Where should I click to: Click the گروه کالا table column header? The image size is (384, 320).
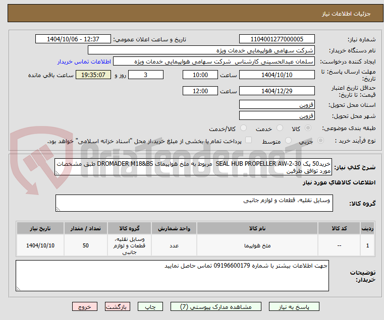[129, 228]
